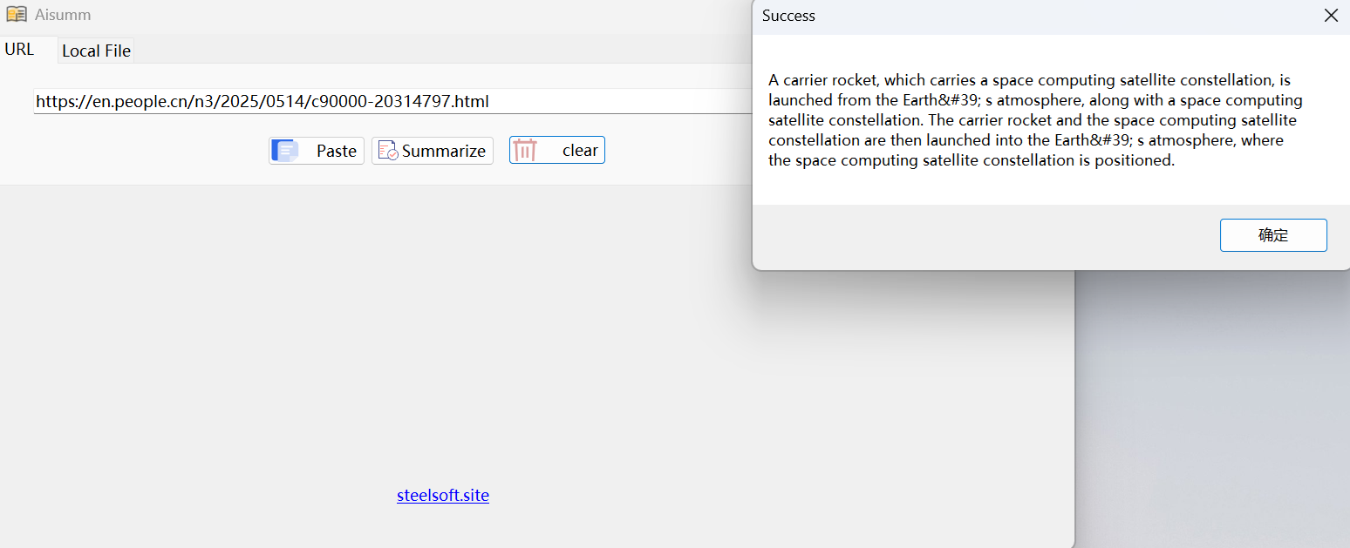Viewport: 1350px width, 548px height.
Task: Confirm the dialog with 确定 button
Action: click(x=1273, y=235)
